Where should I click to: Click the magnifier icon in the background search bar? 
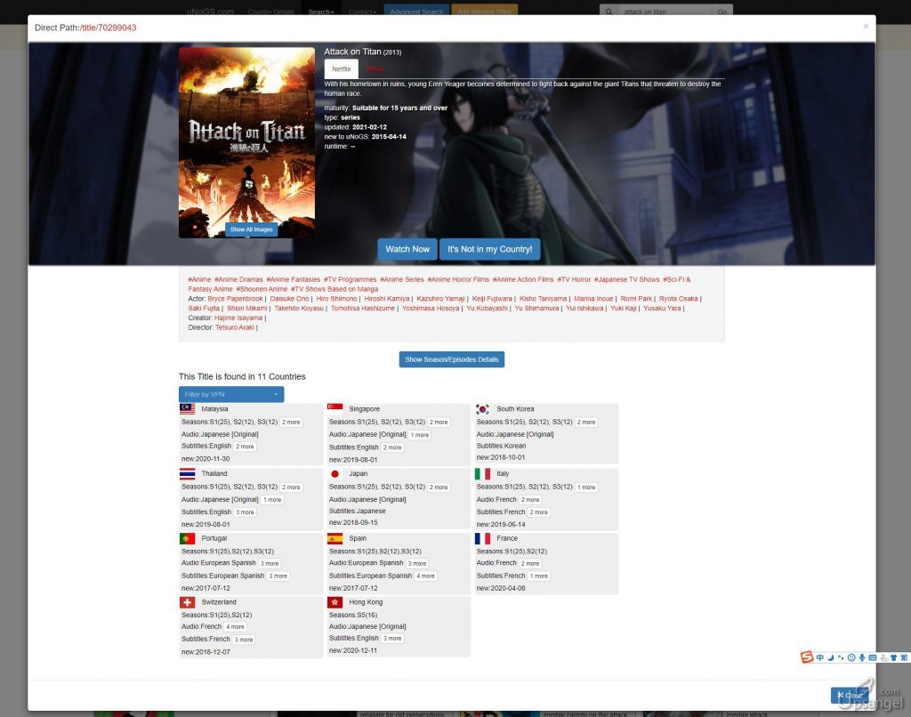point(609,12)
